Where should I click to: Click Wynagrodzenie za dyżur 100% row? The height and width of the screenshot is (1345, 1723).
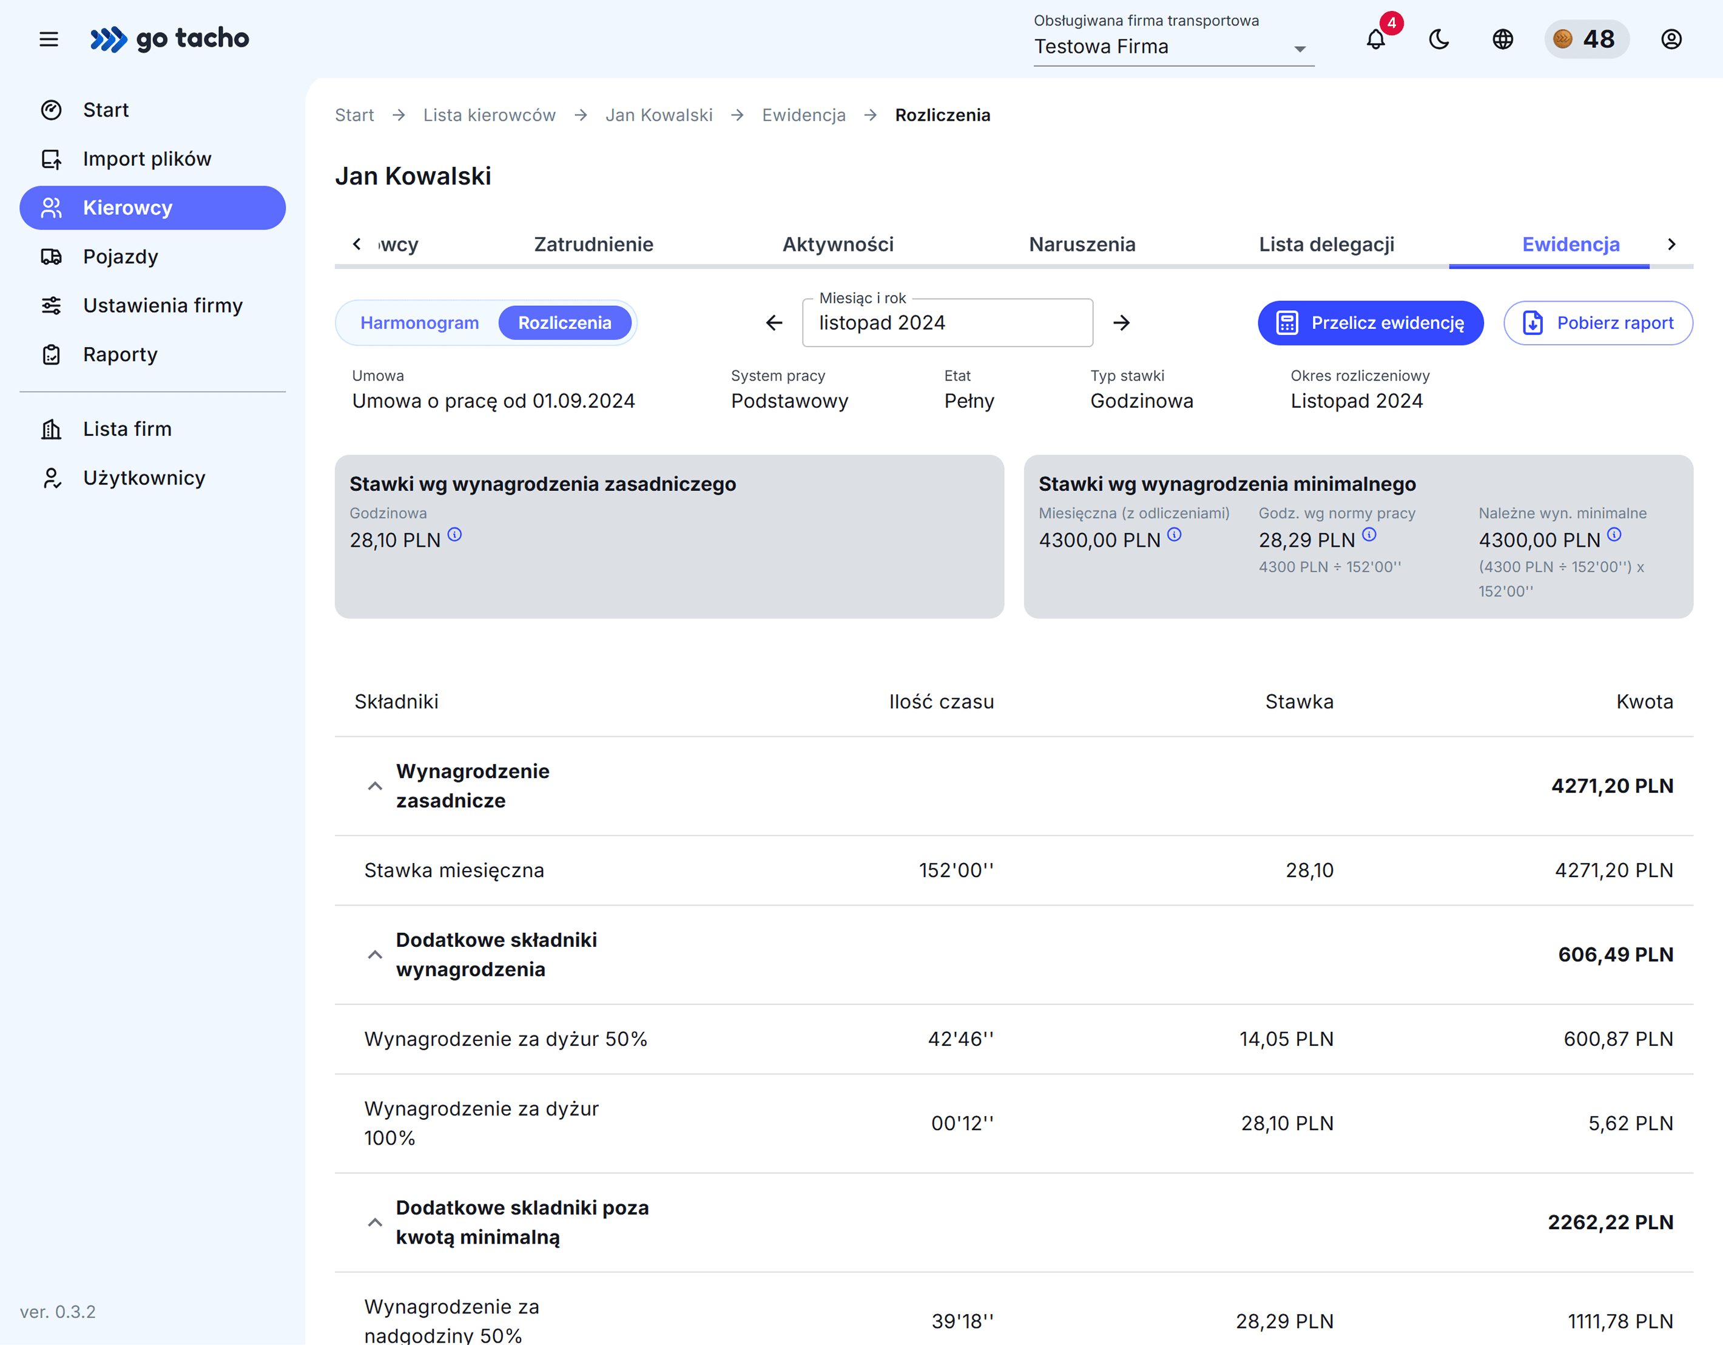point(1014,1124)
